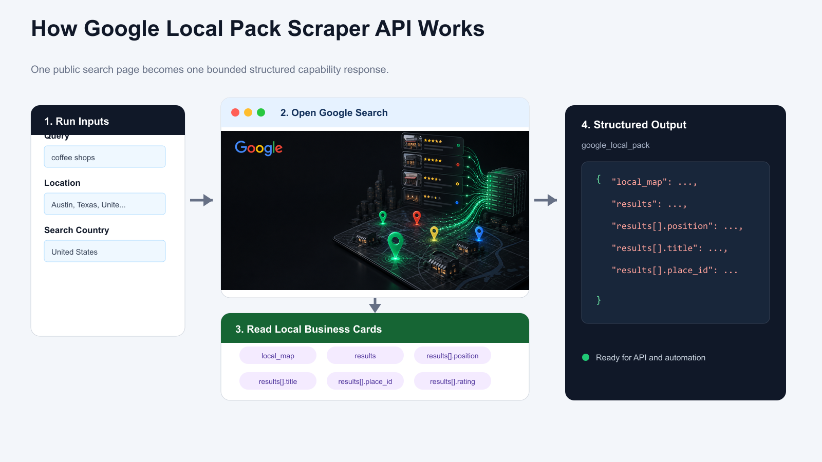
Task: Click the page title How Google Local Pack Scraper
Action: [x=258, y=29]
